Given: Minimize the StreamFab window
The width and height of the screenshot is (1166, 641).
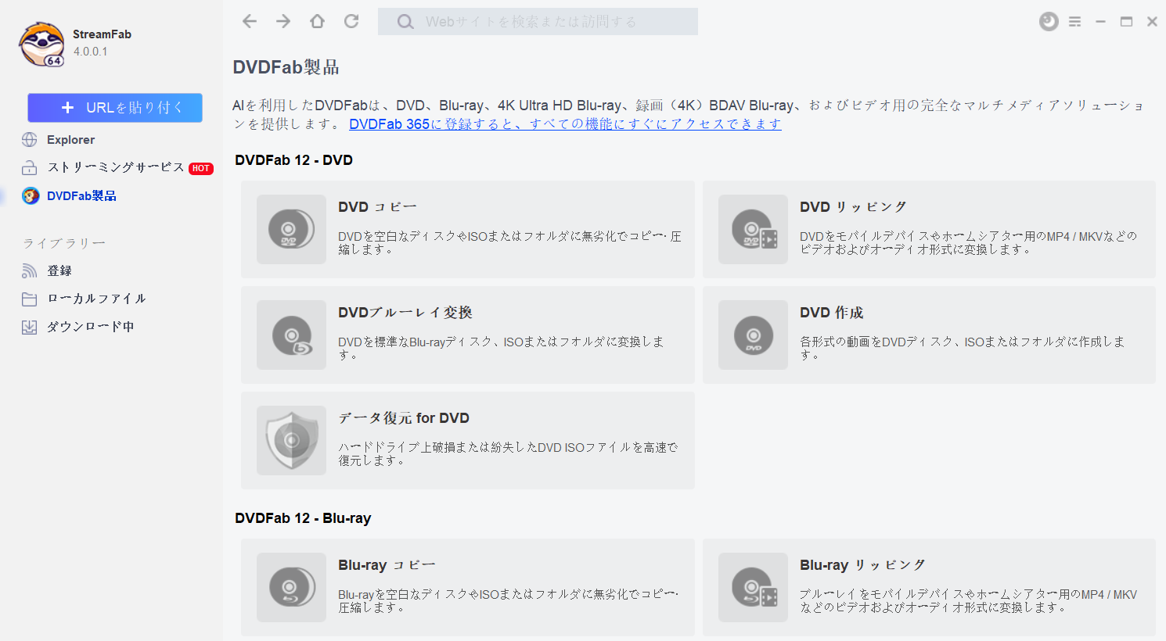Looking at the screenshot, I should tap(1100, 22).
